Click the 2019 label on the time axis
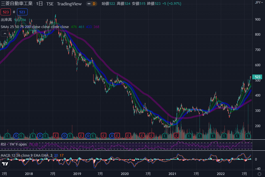Viewport: 265px width, 177px height. click(x=77, y=174)
